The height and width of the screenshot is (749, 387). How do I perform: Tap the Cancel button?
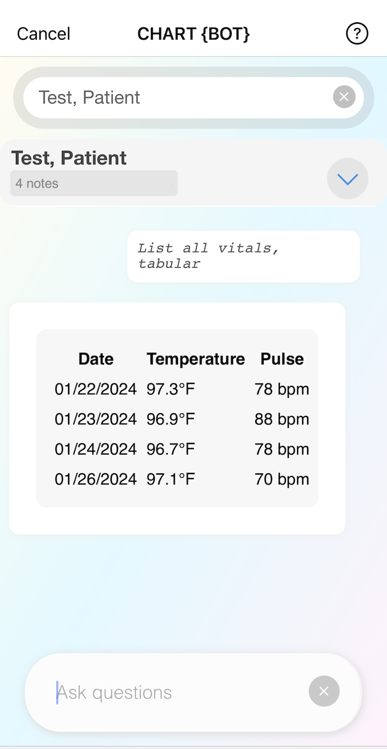click(x=44, y=34)
